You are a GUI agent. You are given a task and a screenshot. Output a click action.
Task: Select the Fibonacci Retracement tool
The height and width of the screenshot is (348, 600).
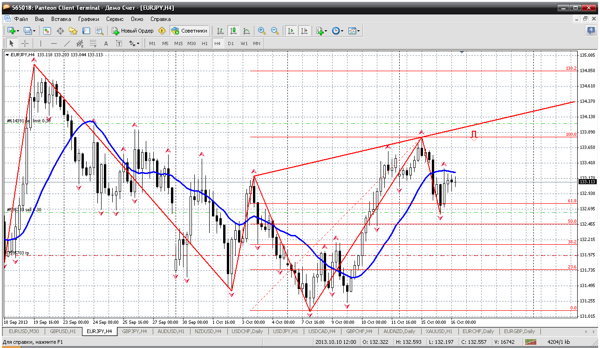point(93,43)
